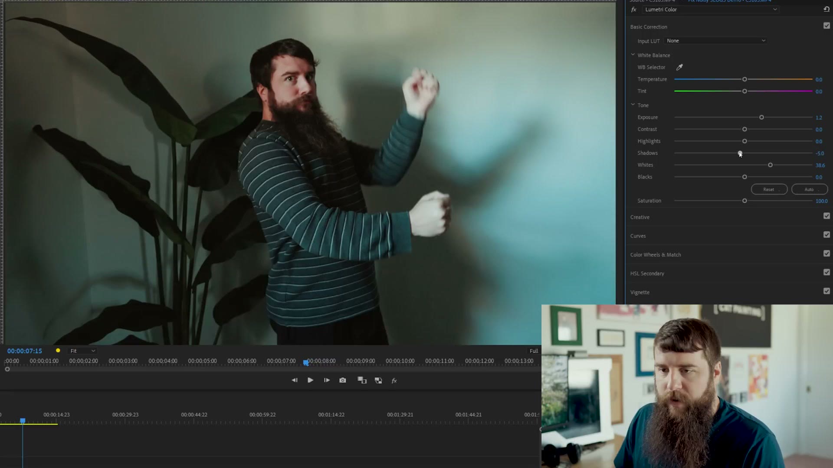Click the Auto tone button

click(x=810, y=189)
